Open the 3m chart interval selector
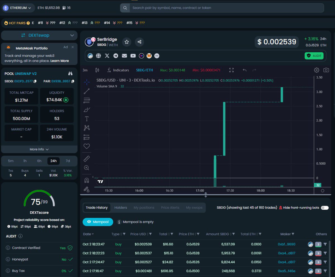 click(x=85, y=70)
